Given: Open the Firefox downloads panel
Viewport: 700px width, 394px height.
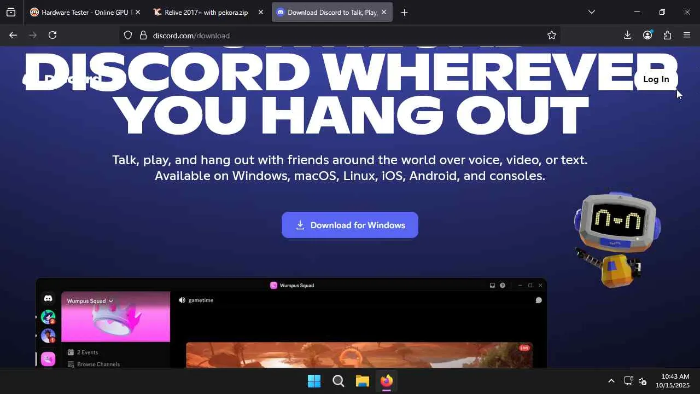Looking at the screenshot, I should coord(627,35).
